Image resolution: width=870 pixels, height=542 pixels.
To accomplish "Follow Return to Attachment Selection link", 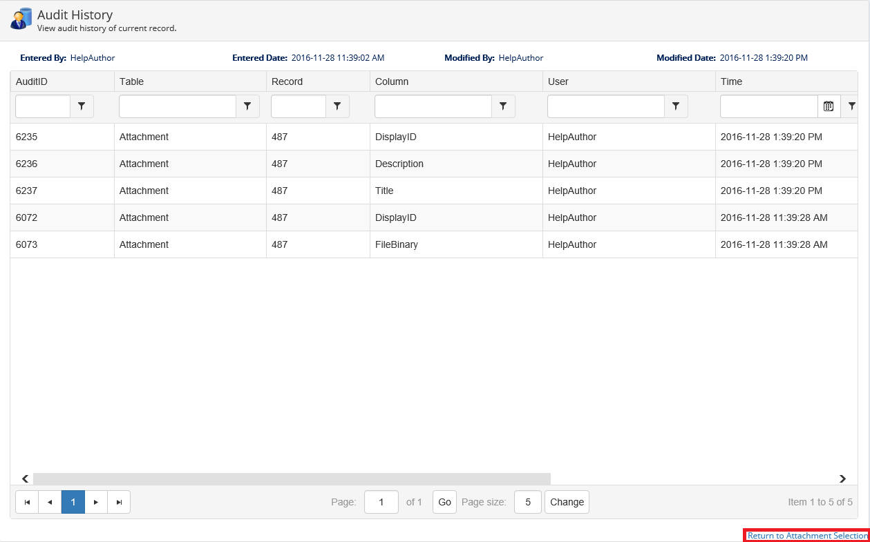I will coord(807,536).
